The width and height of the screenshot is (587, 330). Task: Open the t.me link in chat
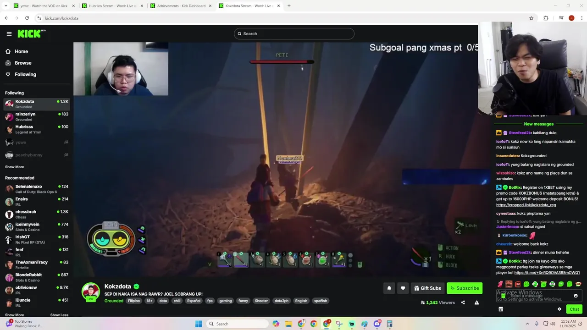(x=547, y=273)
